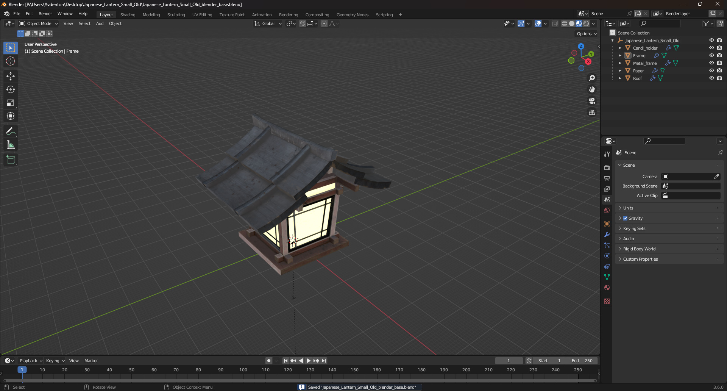Switch to the Geometry Nodes workspace tab
The height and width of the screenshot is (391, 727).
pyautogui.click(x=352, y=15)
